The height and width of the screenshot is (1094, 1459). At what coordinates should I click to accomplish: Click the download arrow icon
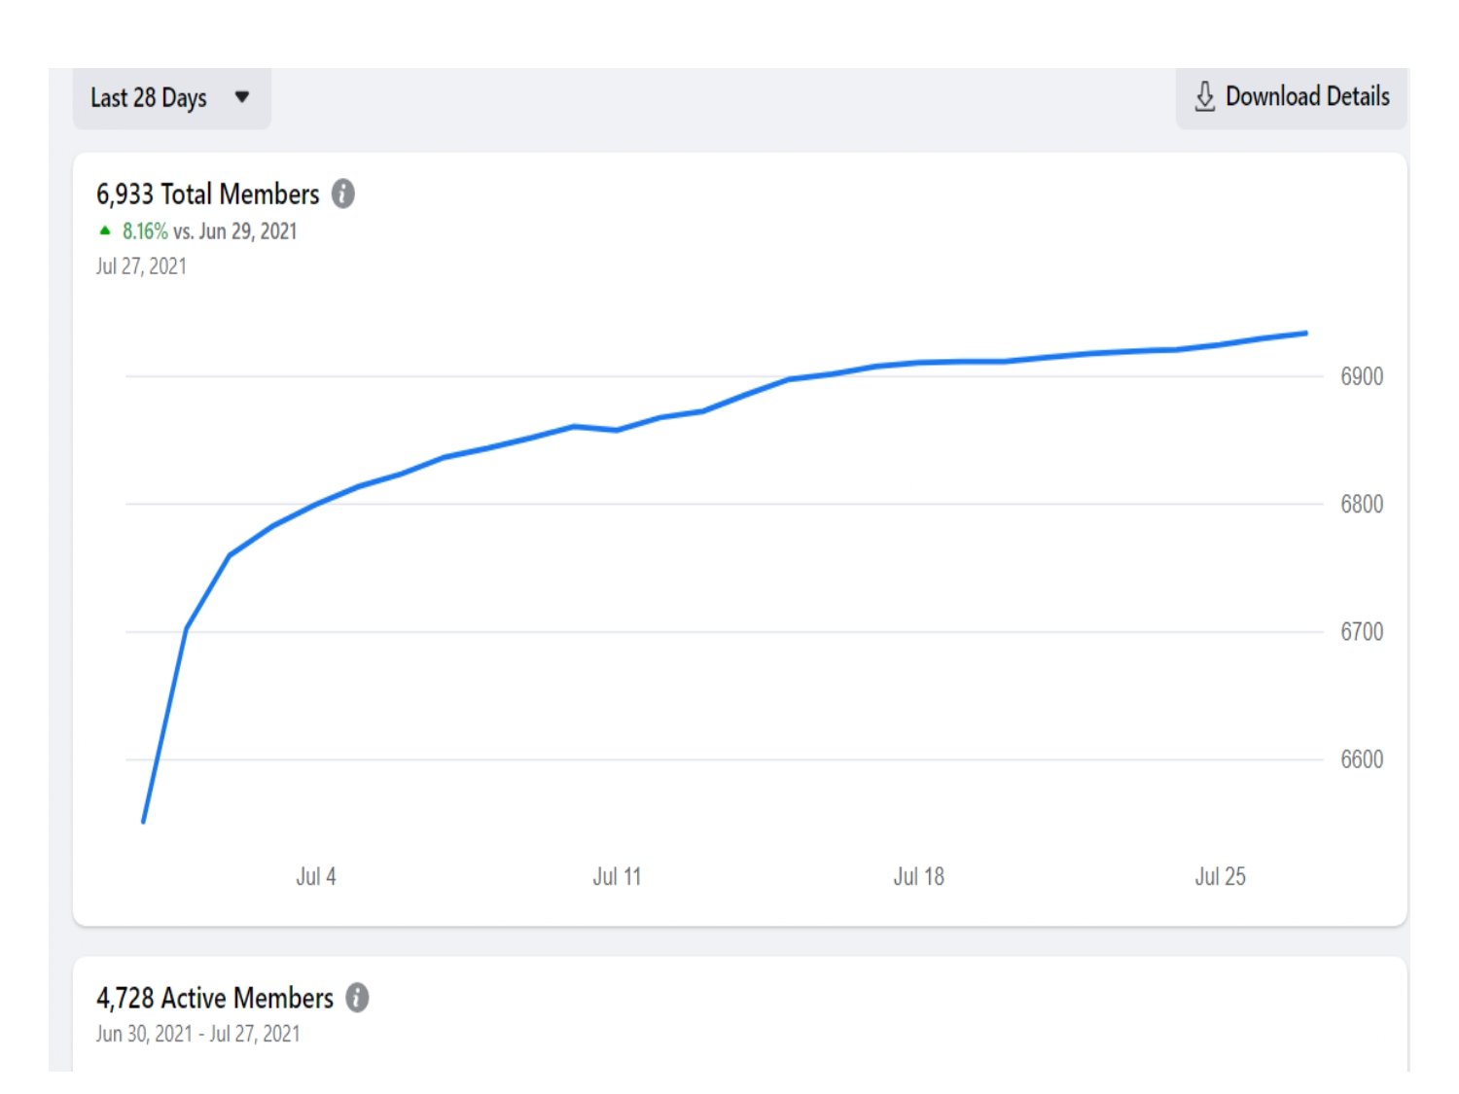point(1204,96)
